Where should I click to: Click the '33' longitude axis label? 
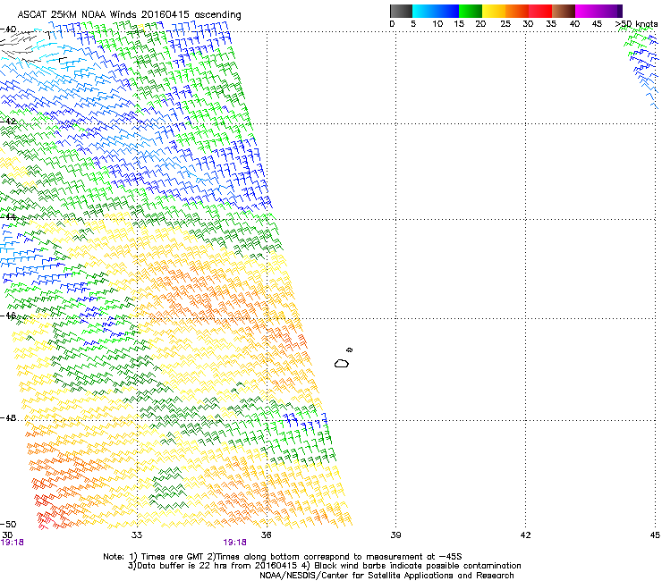click(137, 535)
